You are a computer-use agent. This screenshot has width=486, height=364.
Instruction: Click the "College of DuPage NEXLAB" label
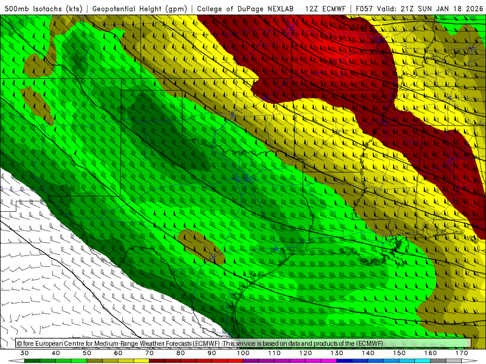(x=245, y=9)
